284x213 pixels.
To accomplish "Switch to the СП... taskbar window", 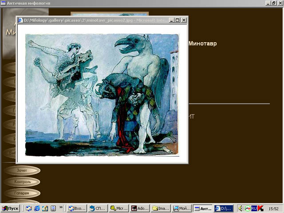I will pyautogui.click(x=97, y=208).
